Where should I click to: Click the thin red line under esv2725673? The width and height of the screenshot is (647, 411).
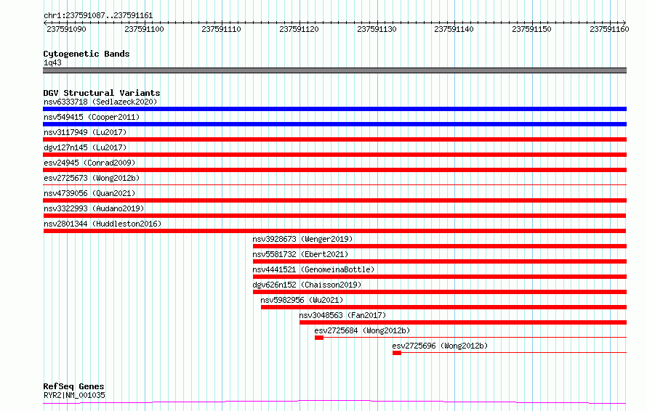click(334, 184)
